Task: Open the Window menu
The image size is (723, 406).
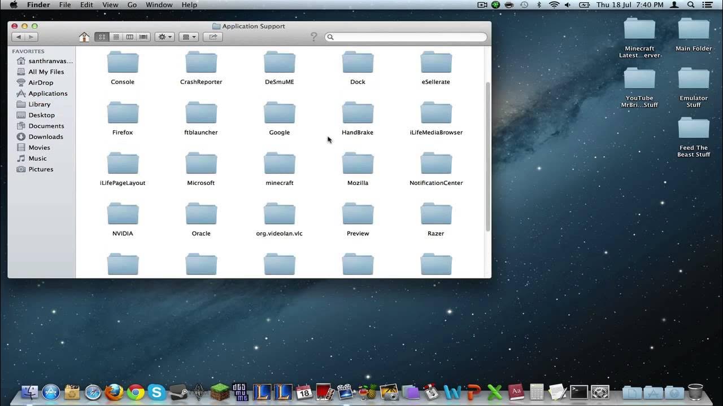Action: click(159, 5)
